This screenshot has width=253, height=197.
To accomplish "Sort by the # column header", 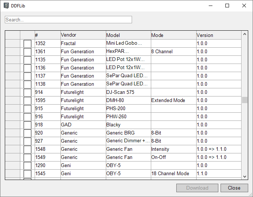I will pos(47,35).
